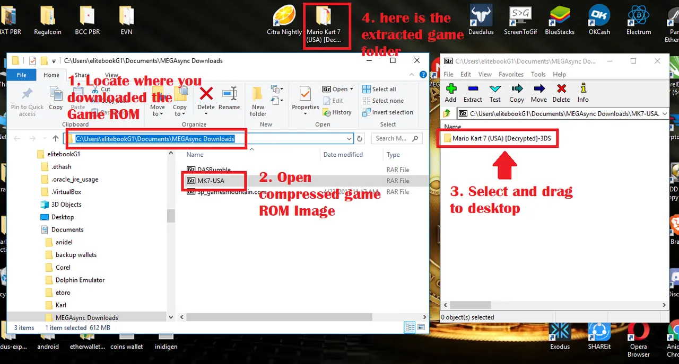Select the Regalcoin desktop folder

(x=48, y=21)
